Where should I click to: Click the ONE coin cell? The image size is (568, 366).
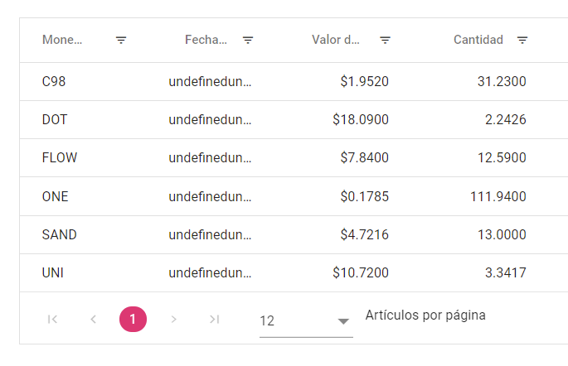pyautogui.click(x=55, y=196)
